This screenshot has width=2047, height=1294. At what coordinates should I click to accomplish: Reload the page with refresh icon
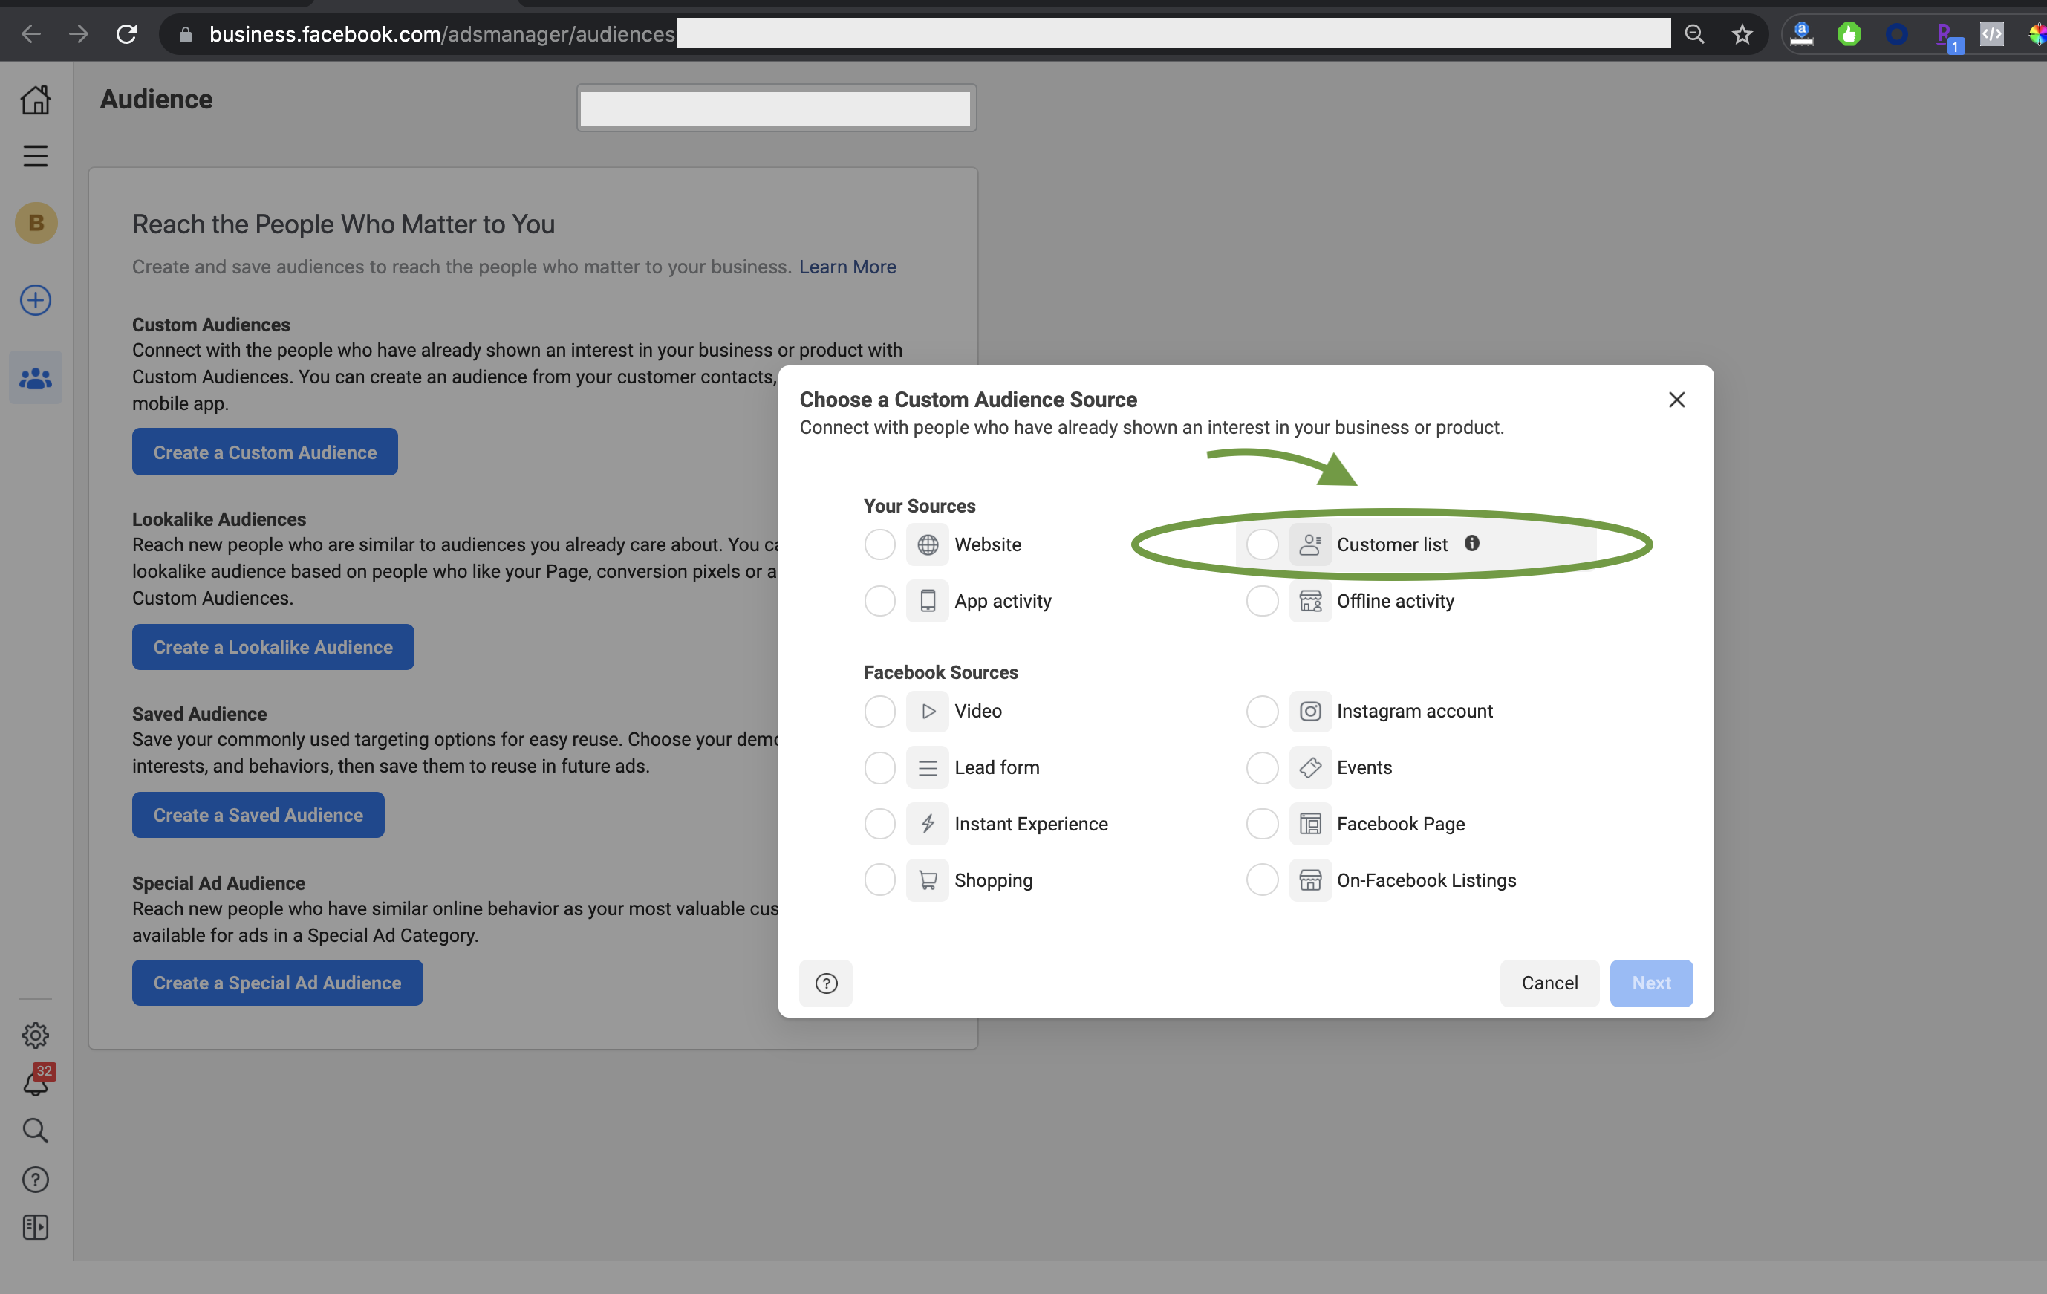pyautogui.click(x=127, y=34)
